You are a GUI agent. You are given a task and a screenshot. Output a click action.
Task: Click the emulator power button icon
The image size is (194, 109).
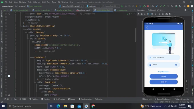coord(138,14)
